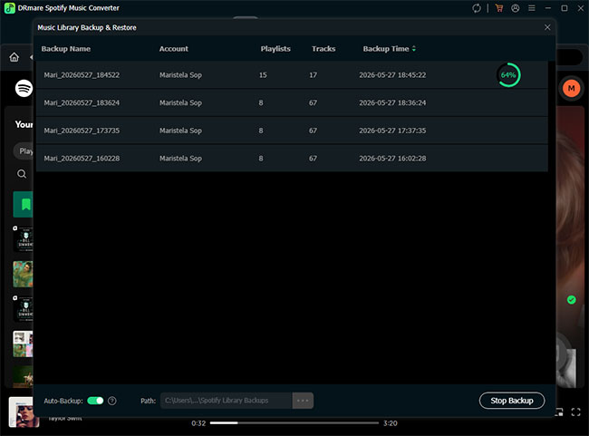This screenshot has height=436, width=589.
Task: Click backup time 2026-05-27 17:37:35
Action: point(392,131)
